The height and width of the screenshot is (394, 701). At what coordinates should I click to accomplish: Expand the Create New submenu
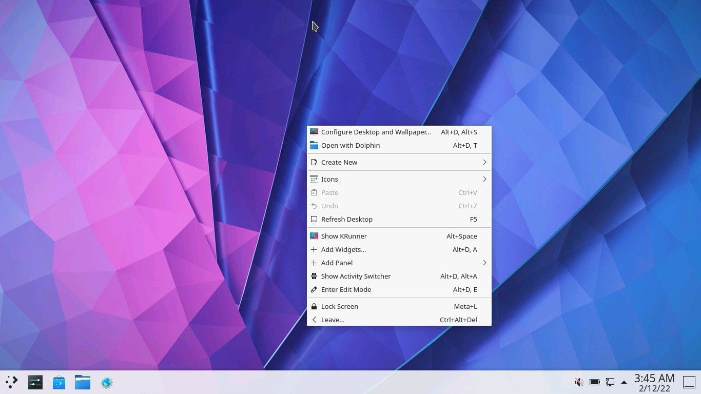(x=399, y=162)
